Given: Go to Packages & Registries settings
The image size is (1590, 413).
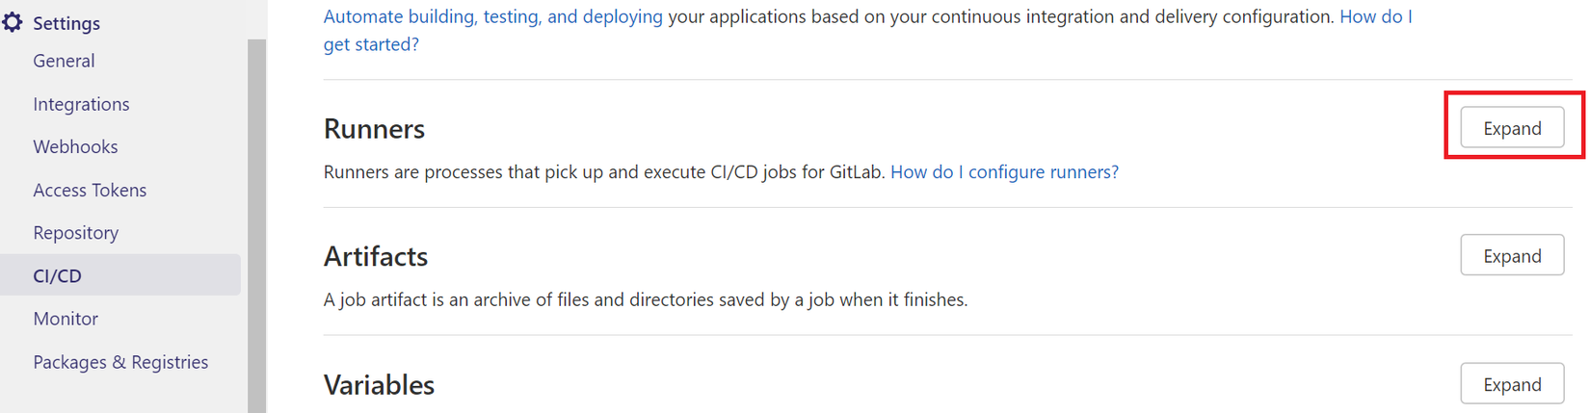Looking at the screenshot, I should 120,362.
